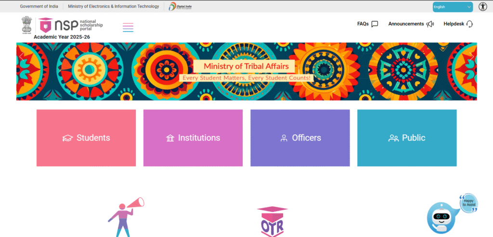Click the Government of India emblem

pyautogui.click(x=27, y=25)
